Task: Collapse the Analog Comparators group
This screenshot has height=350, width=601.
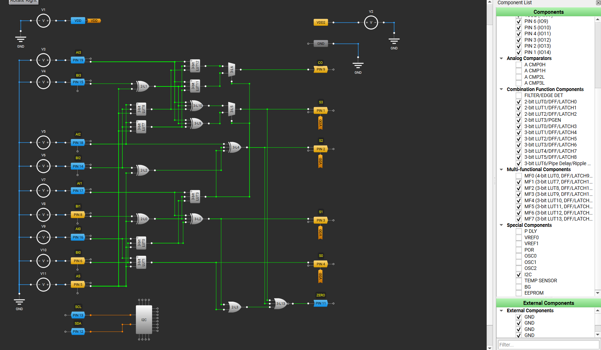Action: pos(501,59)
